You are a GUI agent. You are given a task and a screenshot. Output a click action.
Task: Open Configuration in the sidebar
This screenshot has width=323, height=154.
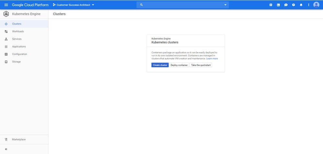[x=24, y=54]
